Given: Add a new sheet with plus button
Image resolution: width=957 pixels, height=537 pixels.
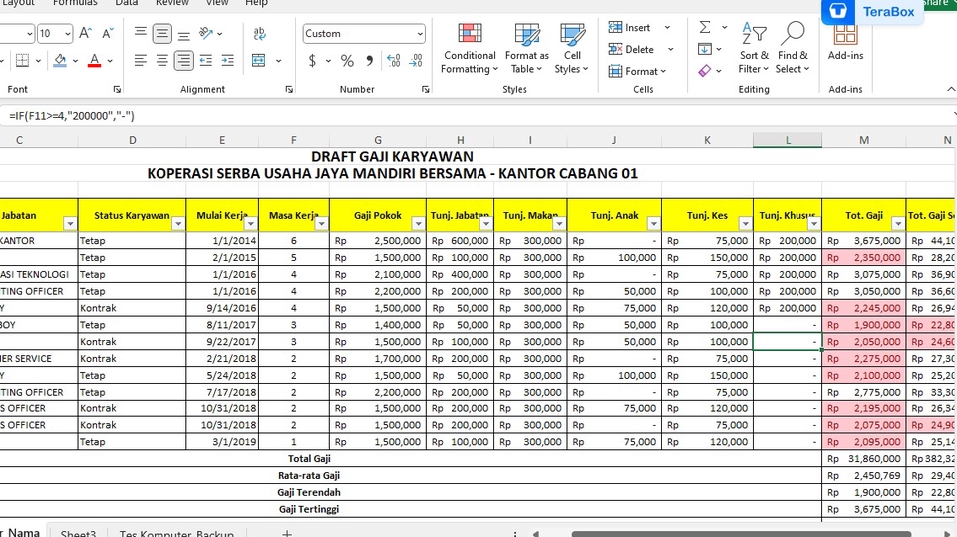Looking at the screenshot, I should (286, 533).
